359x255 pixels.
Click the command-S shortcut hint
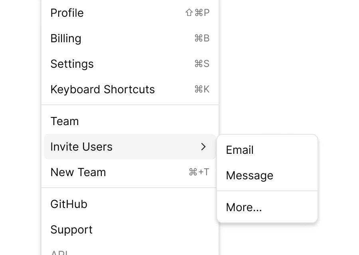click(x=201, y=64)
